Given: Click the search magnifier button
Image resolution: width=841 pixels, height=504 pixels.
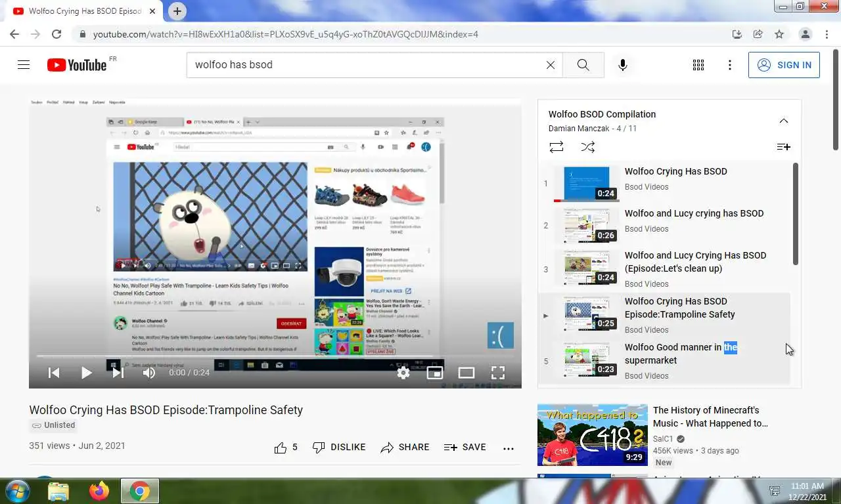Looking at the screenshot, I should coord(583,65).
